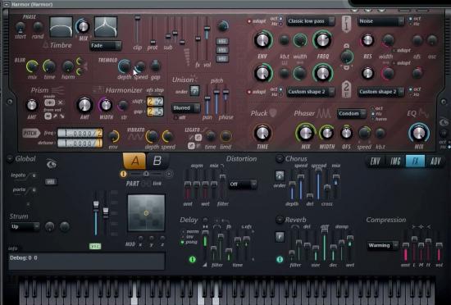Screen dimensions: 451x305
Task: Select part B
Action: click(157, 161)
